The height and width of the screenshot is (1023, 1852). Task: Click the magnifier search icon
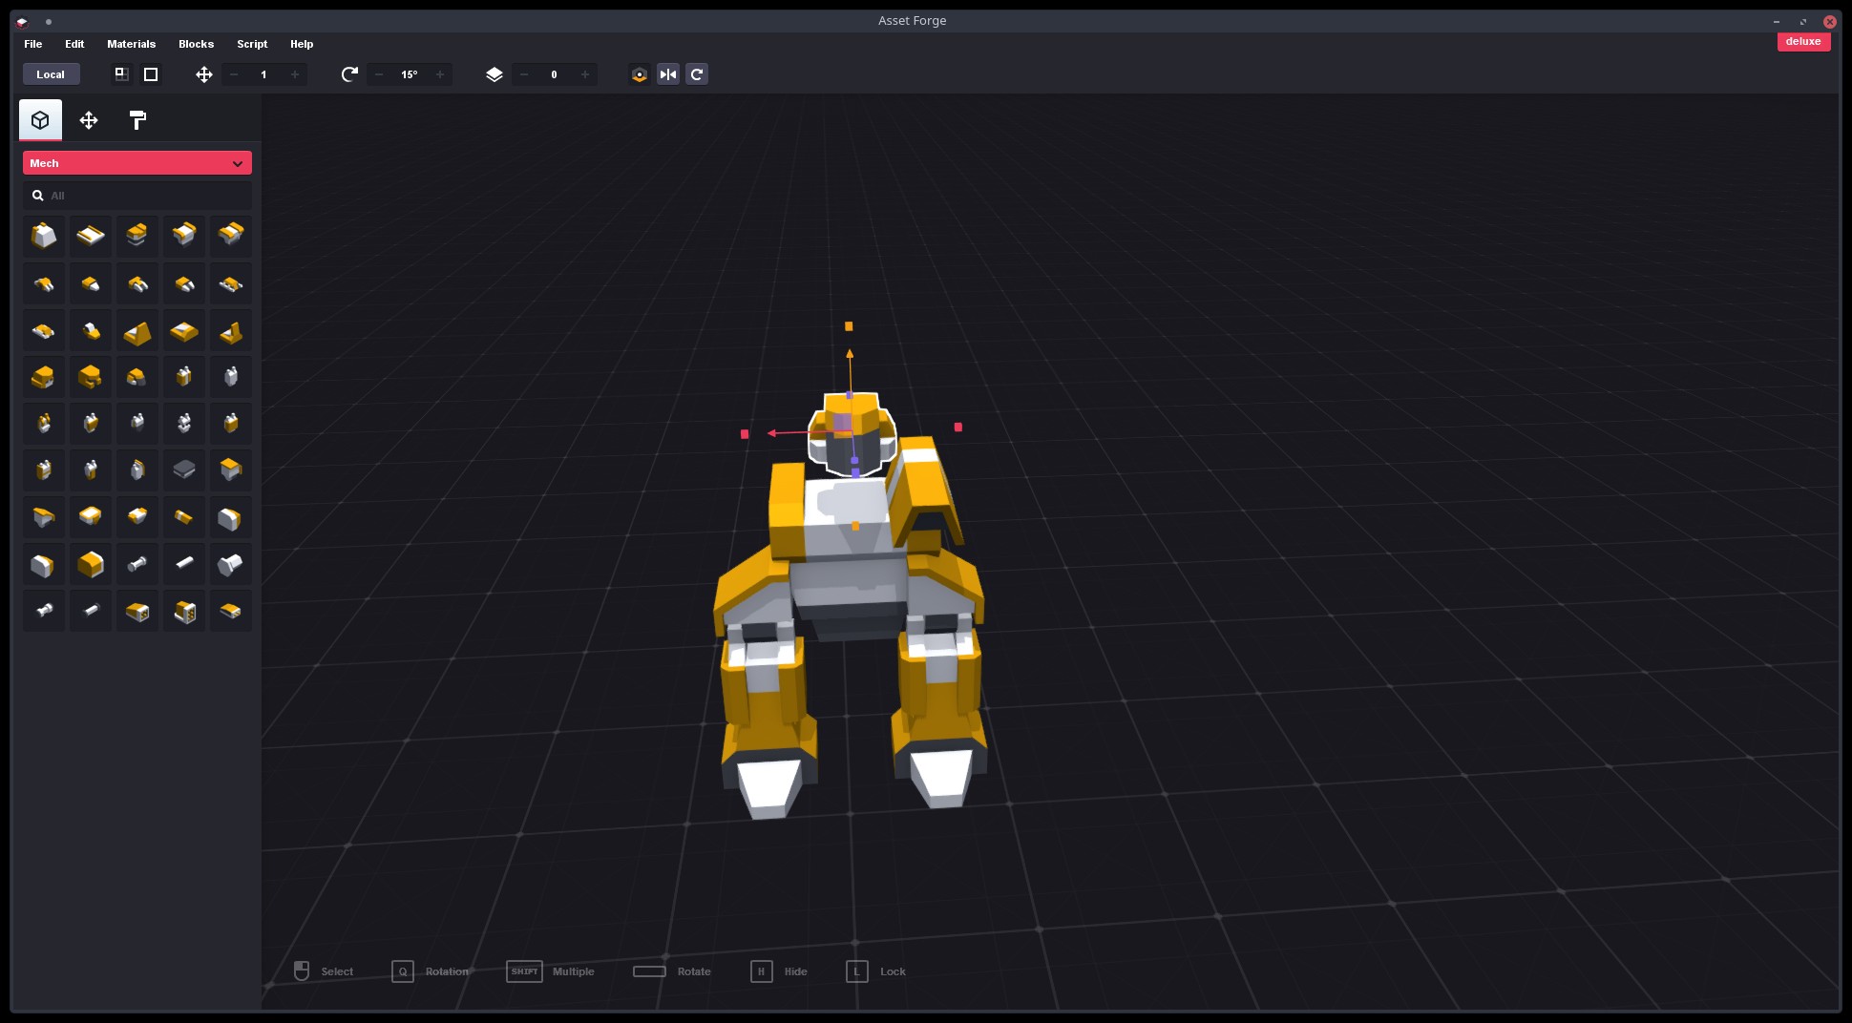coord(38,196)
